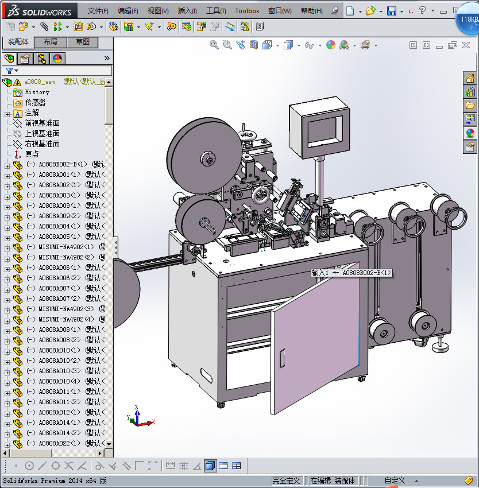
Task: Open the 工具(T) menu
Action: point(216,11)
